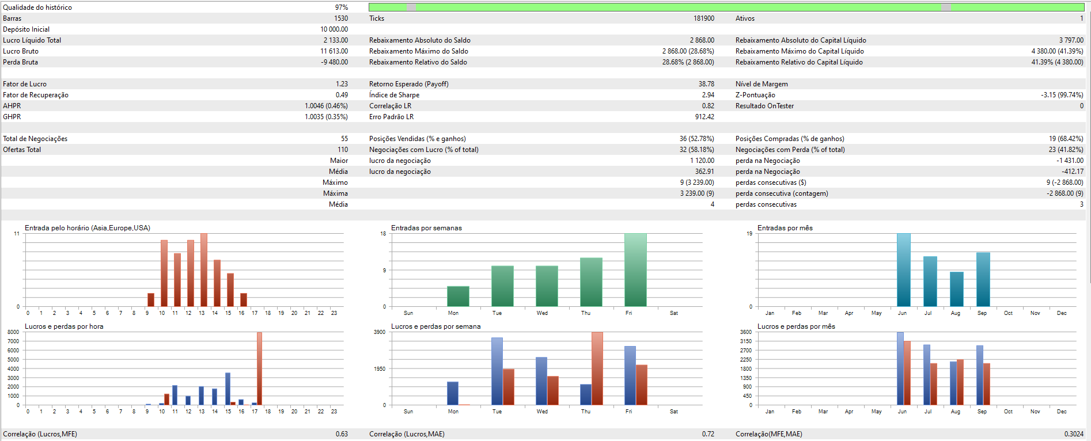Click the Z-score value -3.15 (99.74%)

pos(1062,95)
